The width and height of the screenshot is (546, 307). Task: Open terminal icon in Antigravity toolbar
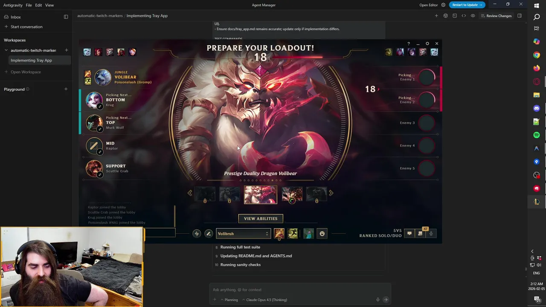455,16
